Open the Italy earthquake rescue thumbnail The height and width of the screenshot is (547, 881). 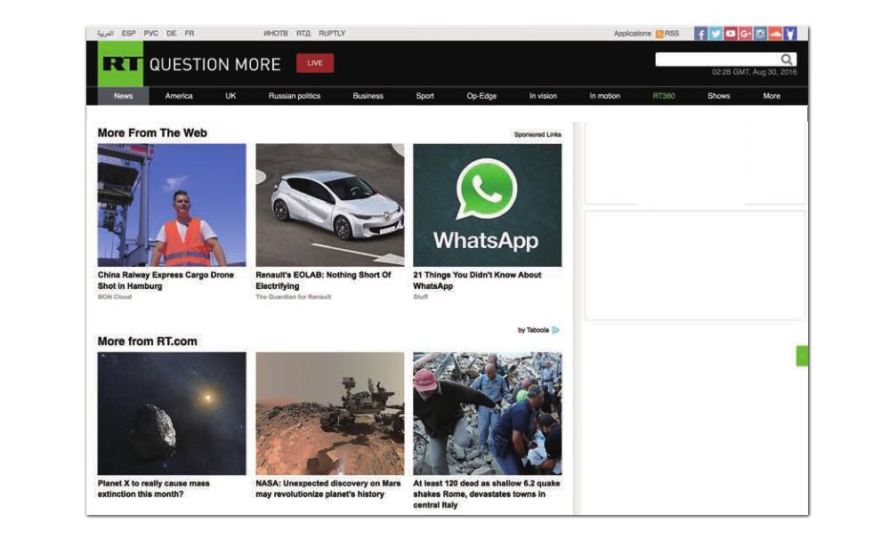[x=487, y=414]
